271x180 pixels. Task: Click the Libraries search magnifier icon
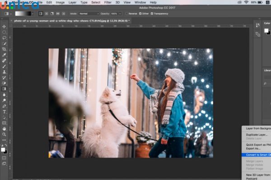[x=265, y=84]
